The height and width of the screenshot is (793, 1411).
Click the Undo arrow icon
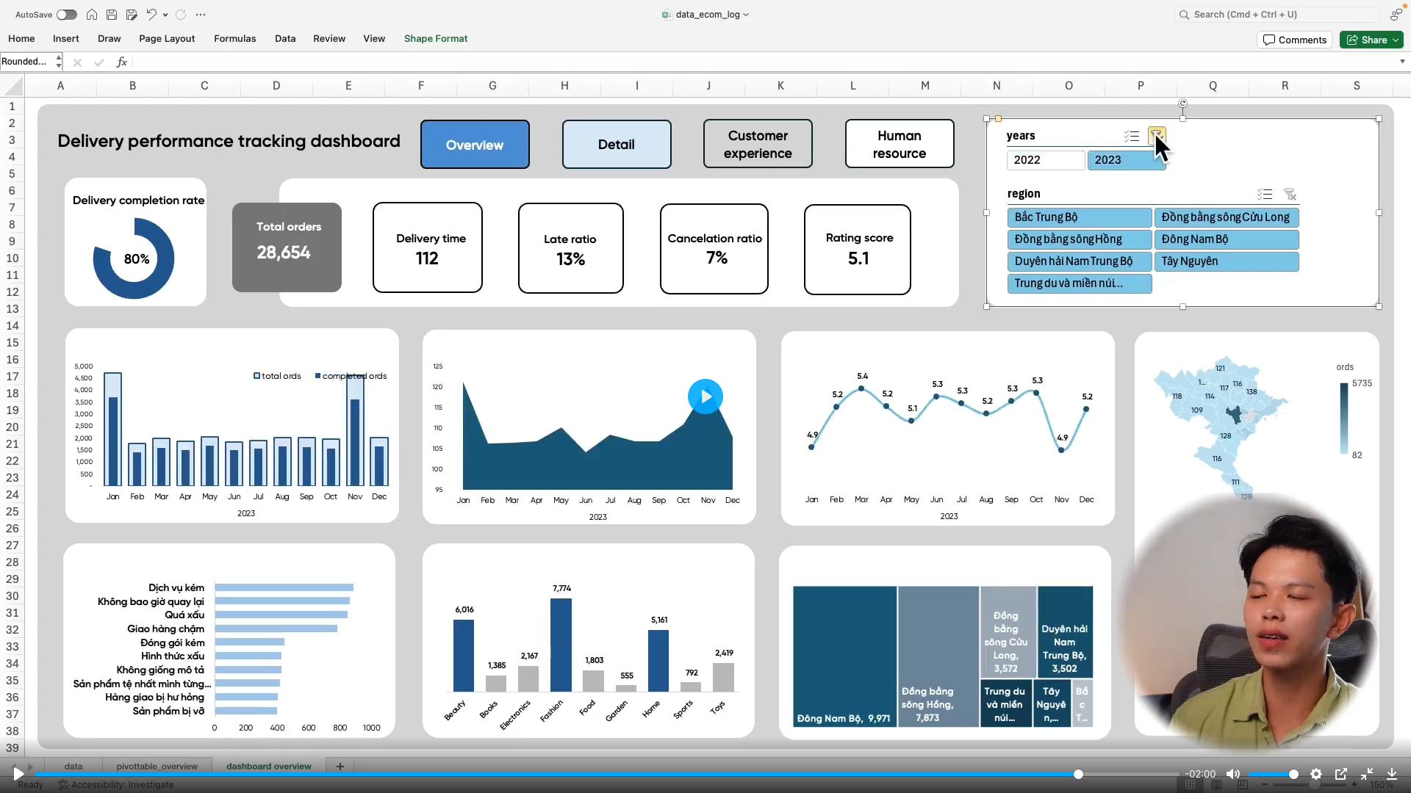pyautogui.click(x=151, y=15)
